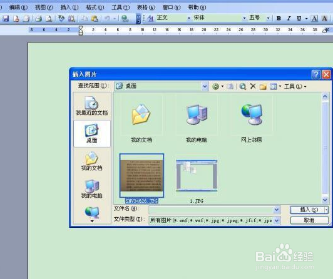
Task: Expand the file type dropdown arrow
Action: (277, 220)
